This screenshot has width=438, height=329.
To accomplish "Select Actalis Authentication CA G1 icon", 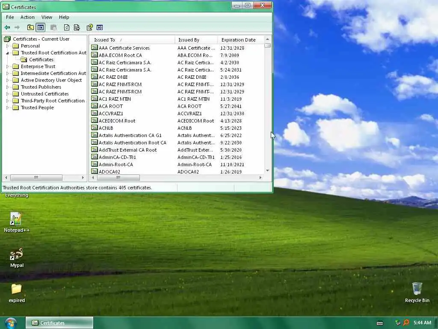I will pos(95,135).
